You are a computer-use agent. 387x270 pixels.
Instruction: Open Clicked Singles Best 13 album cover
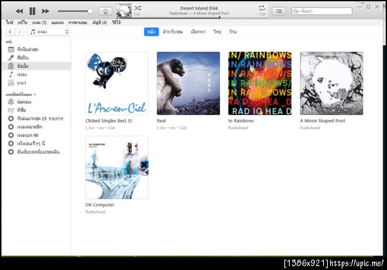117,83
